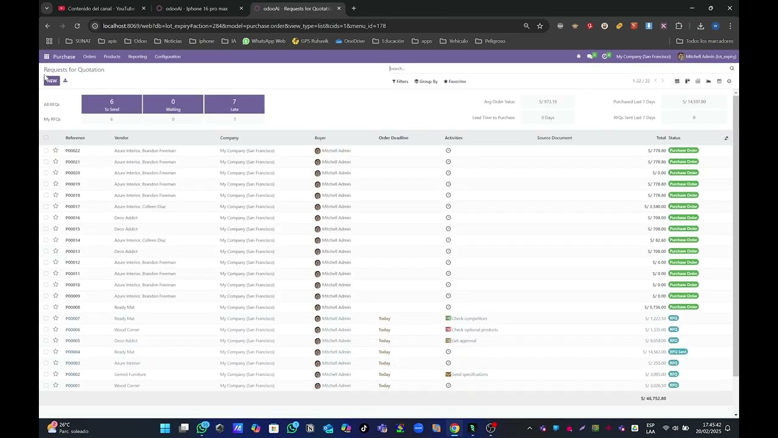Select all records with header checkbox
This screenshot has height=438, width=778.
point(46,137)
